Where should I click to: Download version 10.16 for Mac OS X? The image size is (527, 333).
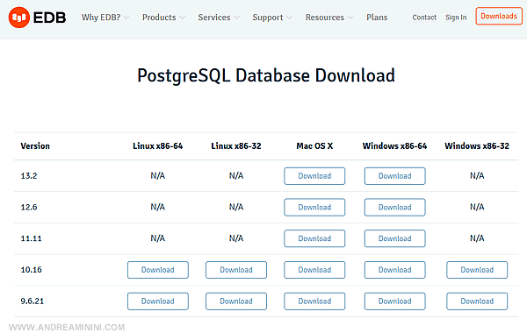coord(314,270)
